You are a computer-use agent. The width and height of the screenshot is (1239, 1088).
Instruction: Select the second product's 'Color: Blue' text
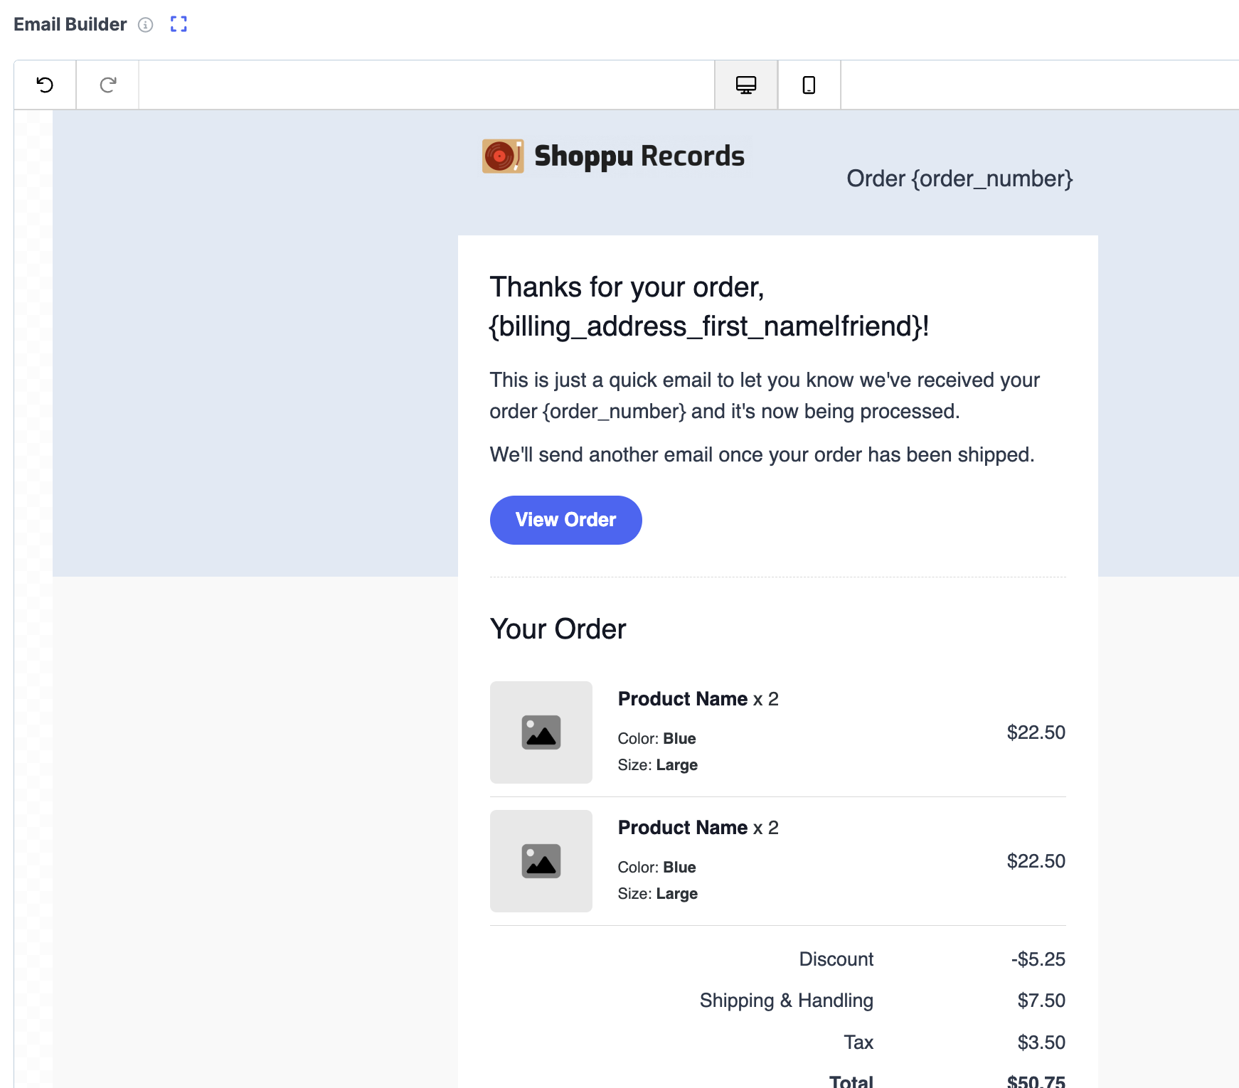coord(656,868)
